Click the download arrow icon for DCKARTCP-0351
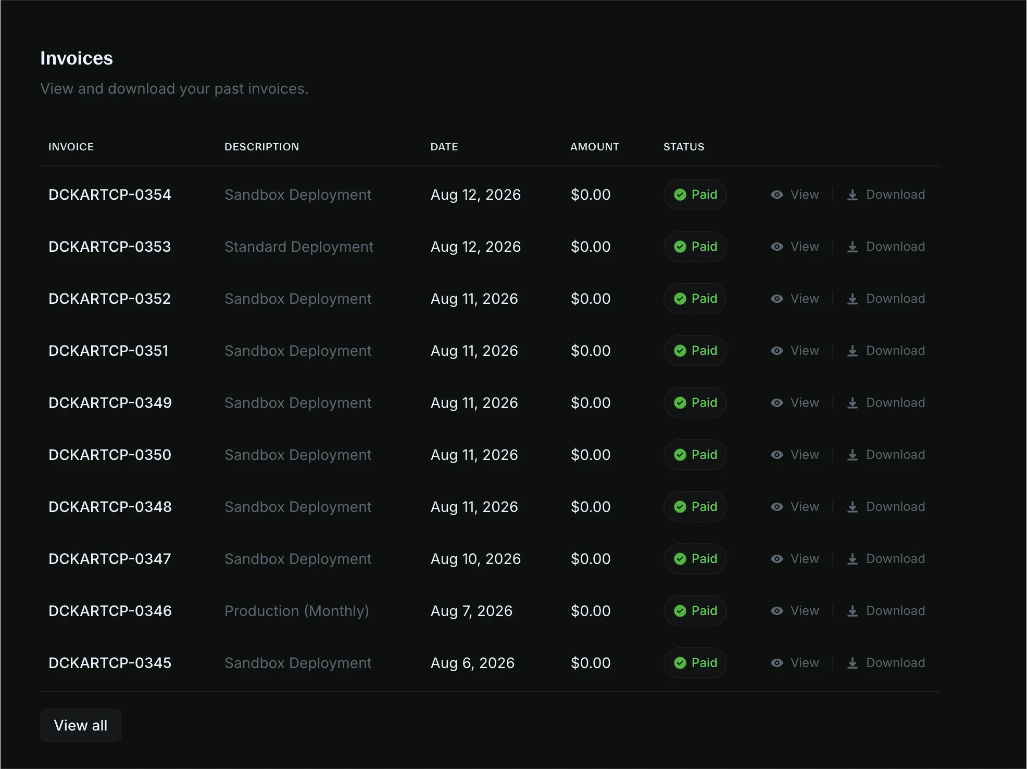This screenshot has width=1027, height=769. coord(853,351)
